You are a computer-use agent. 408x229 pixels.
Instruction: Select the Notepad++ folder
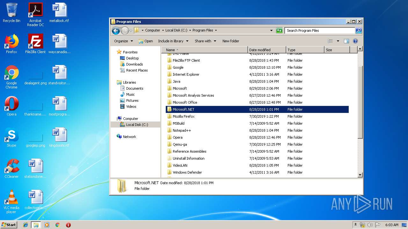click(x=257, y=130)
